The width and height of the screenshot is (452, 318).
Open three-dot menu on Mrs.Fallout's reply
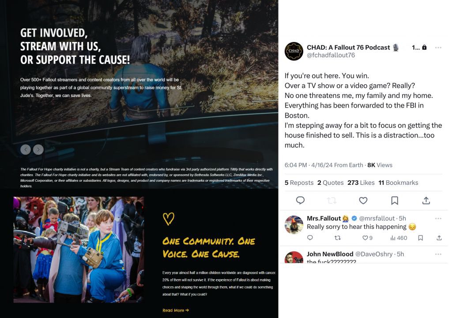tap(438, 218)
